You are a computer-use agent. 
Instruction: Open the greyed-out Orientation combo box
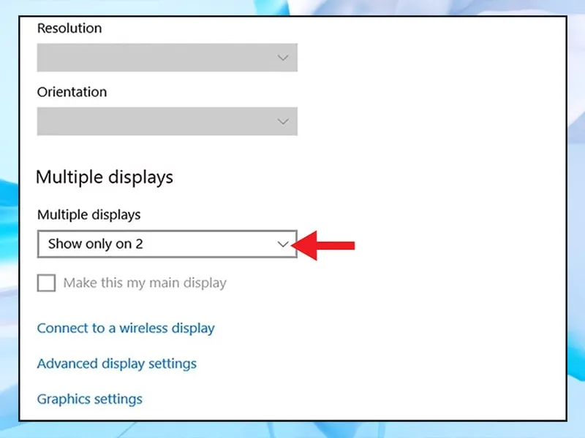pyautogui.click(x=167, y=121)
